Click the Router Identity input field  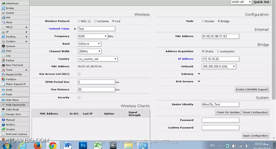[220, 105]
